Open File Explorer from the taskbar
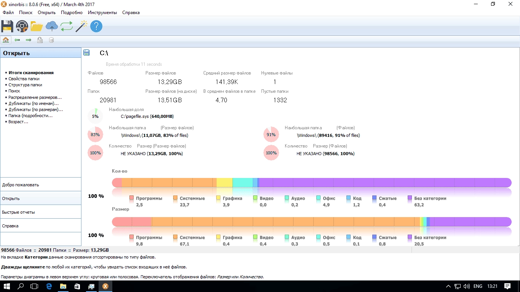The height and width of the screenshot is (292, 520). tap(63, 286)
